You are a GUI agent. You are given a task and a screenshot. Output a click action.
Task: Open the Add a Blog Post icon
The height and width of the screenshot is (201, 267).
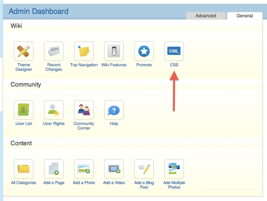click(144, 169)
